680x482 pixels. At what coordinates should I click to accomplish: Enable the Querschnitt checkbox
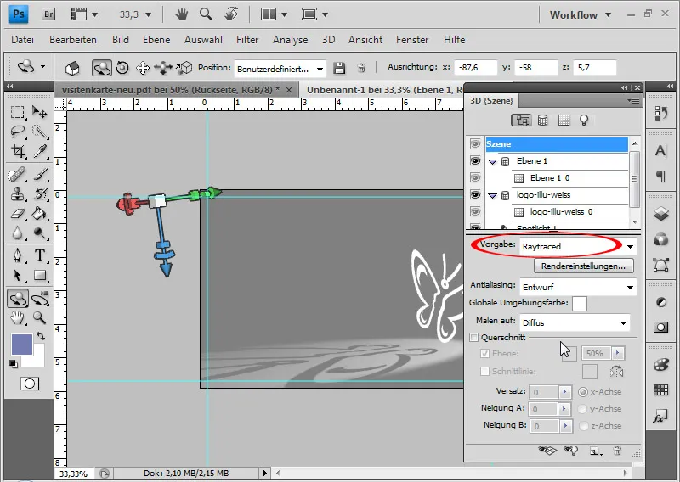tap(474, 337)
